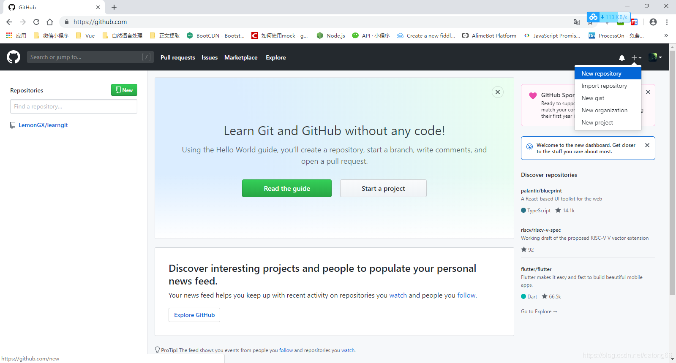
Task: Open the notifications bell
Action: click(622, 58)
